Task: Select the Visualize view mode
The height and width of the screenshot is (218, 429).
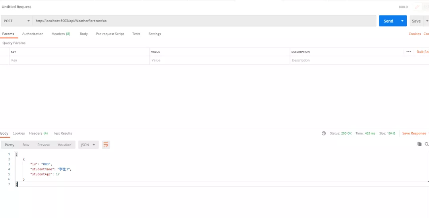Action: tap(65, 145)
